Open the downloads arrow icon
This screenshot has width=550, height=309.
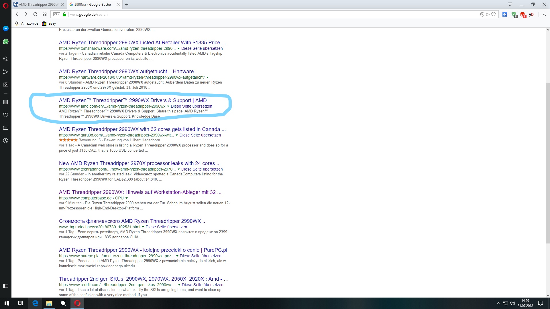[544, 14]
